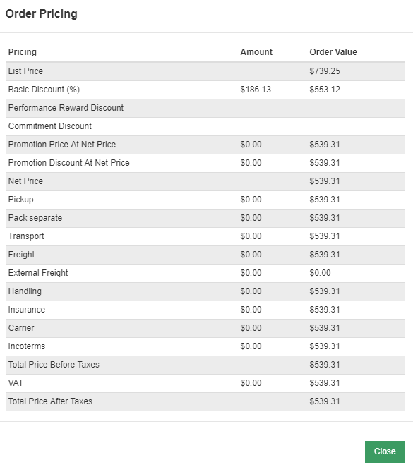Select the Promotion Discount At Net Price row
Screen dimensions: 413x467
(205, 163)
